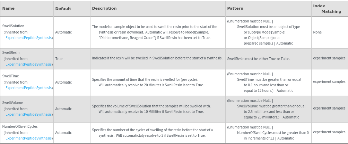The image size is (348, 144).
Task: Select the Default column header
Action: (63, 9)
